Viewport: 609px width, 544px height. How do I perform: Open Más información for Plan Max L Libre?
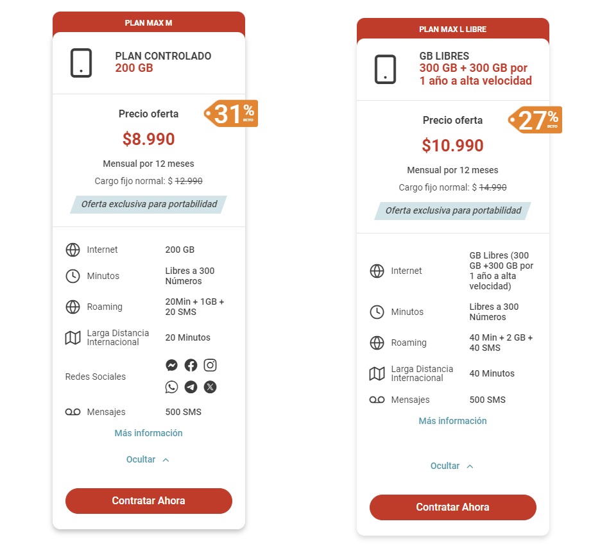pyautogui.click(x=452, y=421)
